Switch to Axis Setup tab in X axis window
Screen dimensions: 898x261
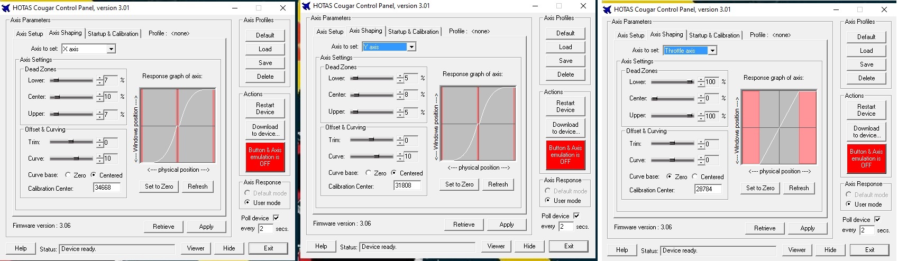pyautogui.click(x=30, y=33)
